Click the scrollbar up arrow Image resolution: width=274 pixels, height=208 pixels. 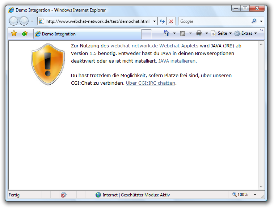(261, 44)
